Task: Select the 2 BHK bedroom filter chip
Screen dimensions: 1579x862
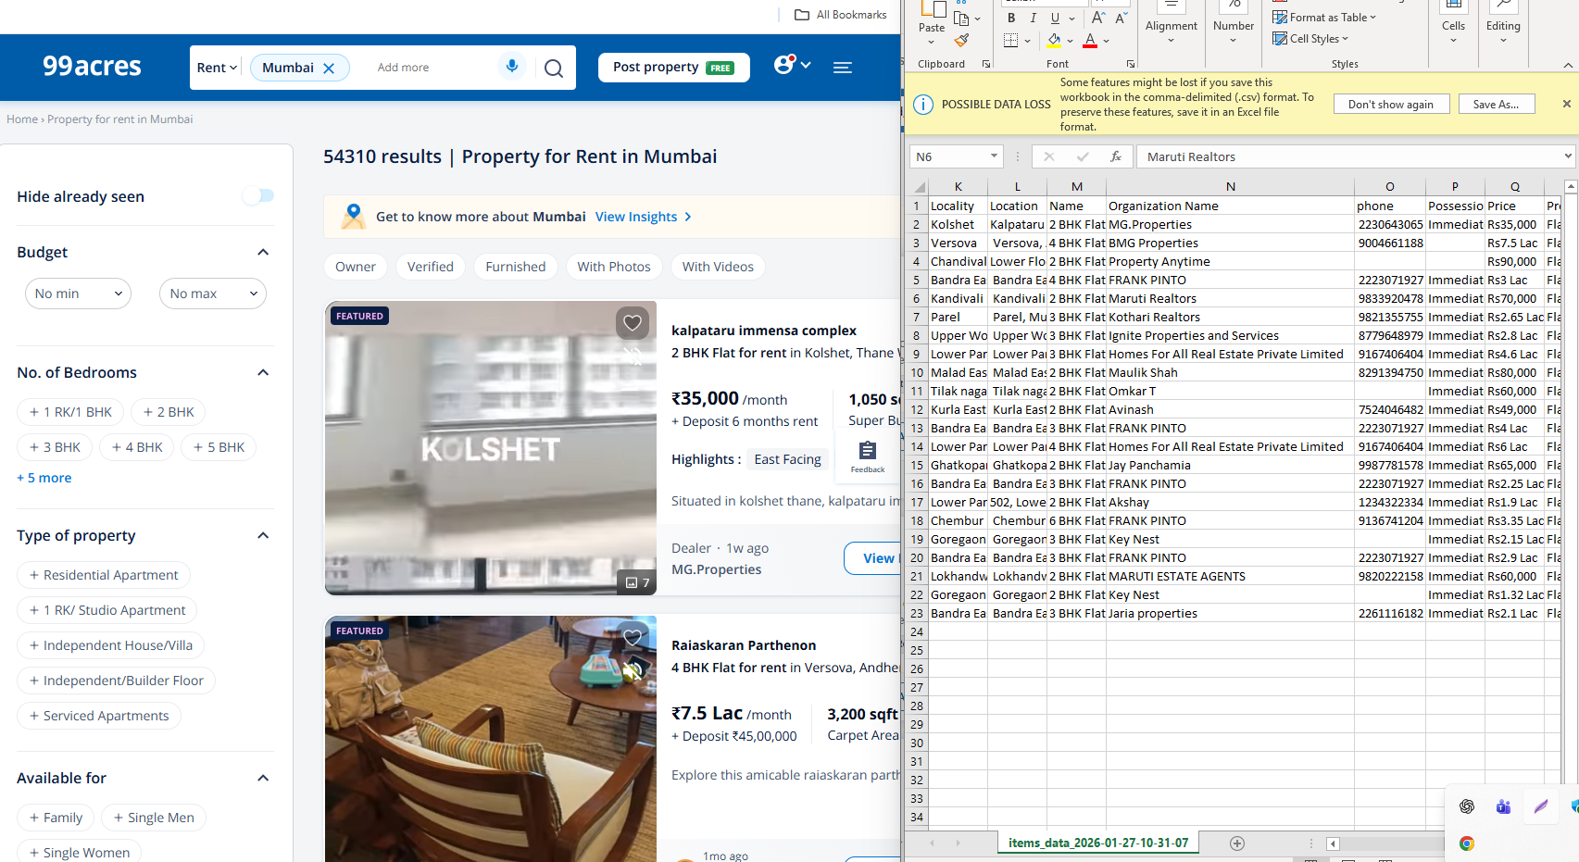Action: point(169,412)
